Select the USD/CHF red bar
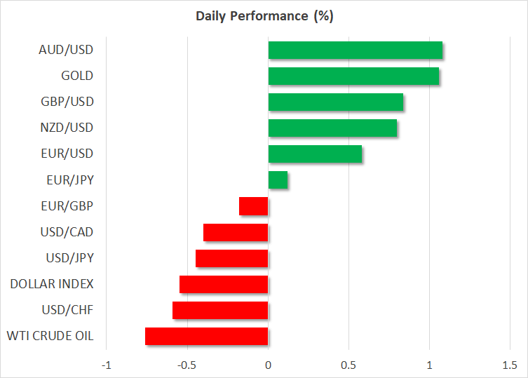The image size is (528, 378). pyautogui.click(x=220, y=310)
